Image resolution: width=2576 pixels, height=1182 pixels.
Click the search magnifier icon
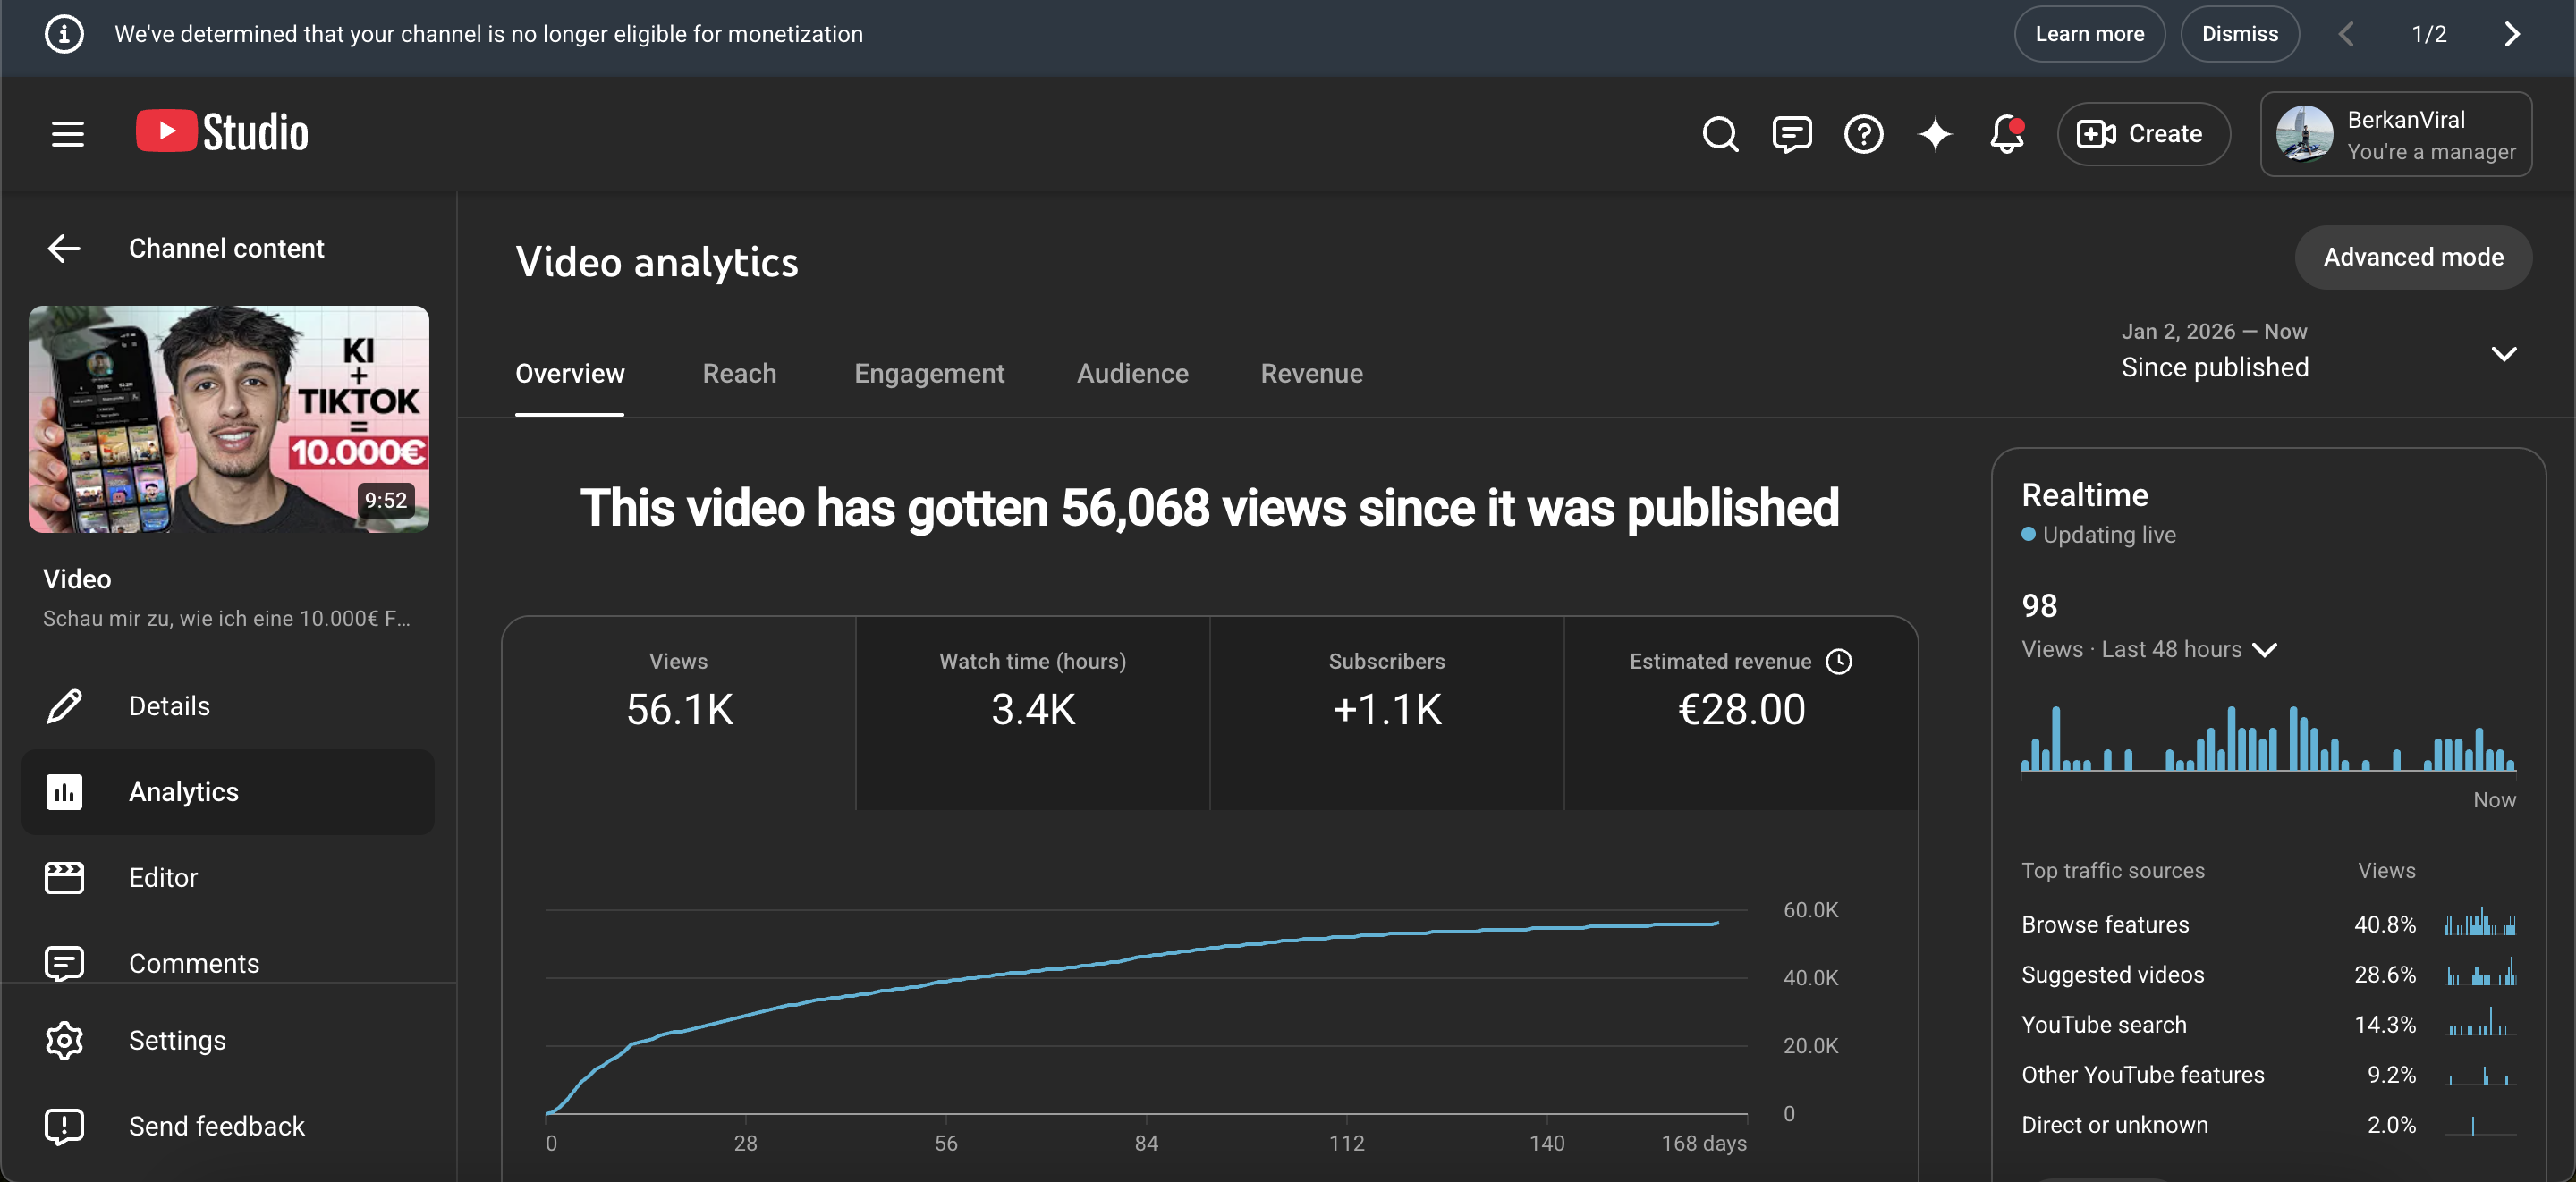pyautogui.click(x=1720, y=134)
